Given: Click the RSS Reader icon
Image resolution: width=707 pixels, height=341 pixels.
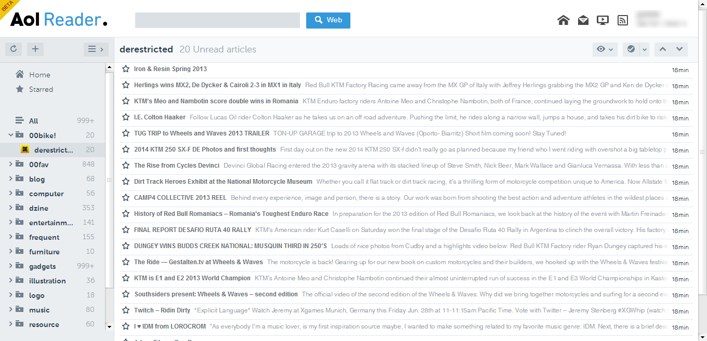Looking at the screenshot, I should (622, 20).
